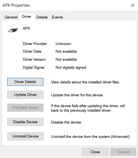The width and height of the screenshot is (138, 158).
Task: Choose Disable Device
Action: tap(25, 122)
